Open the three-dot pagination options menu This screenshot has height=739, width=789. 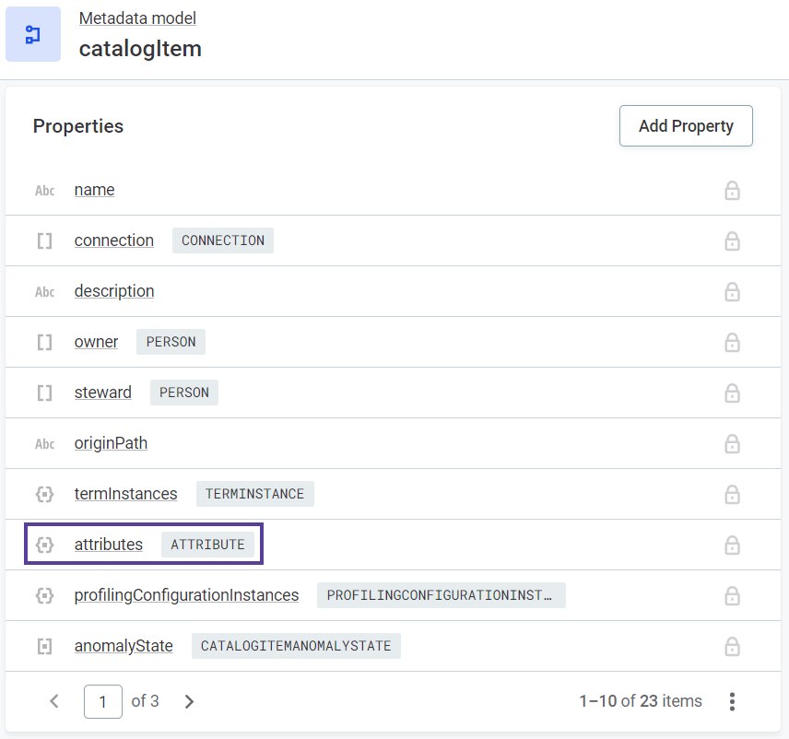click(732, 702)
